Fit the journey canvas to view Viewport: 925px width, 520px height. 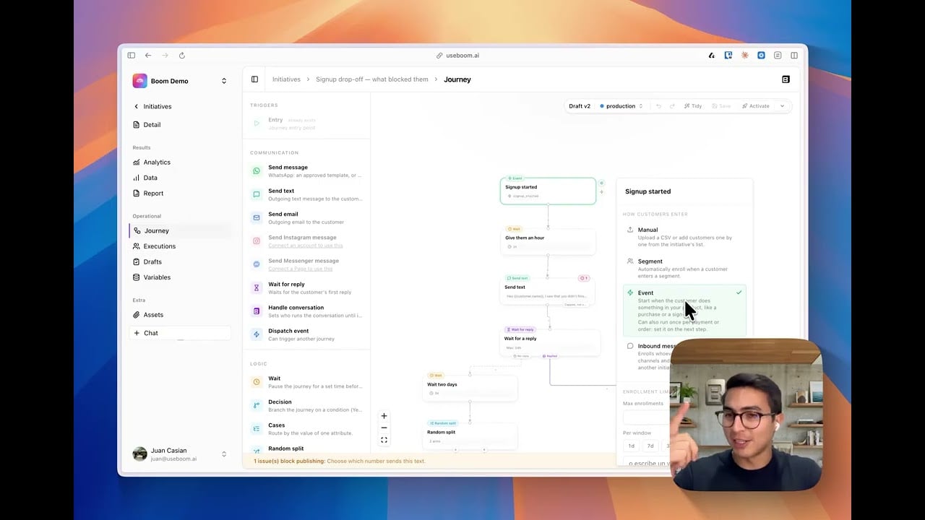384,440
